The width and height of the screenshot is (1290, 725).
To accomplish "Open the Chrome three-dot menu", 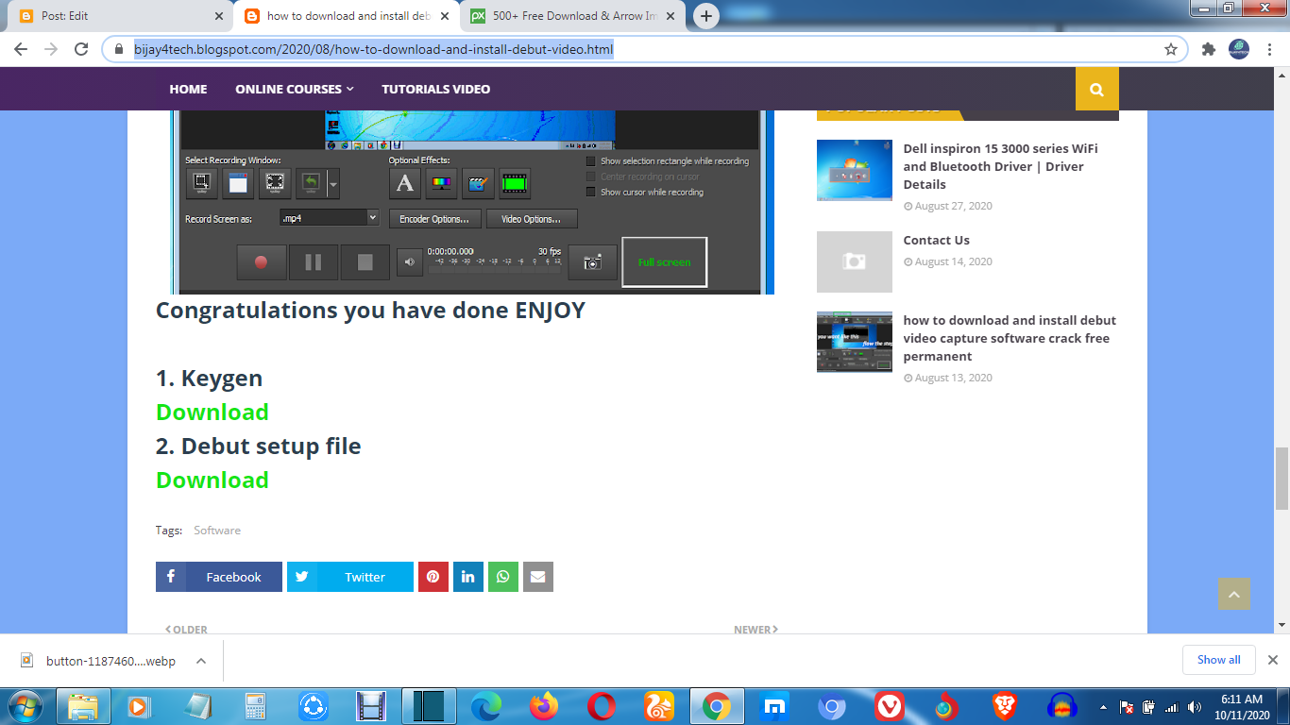I will [1270, 49].
